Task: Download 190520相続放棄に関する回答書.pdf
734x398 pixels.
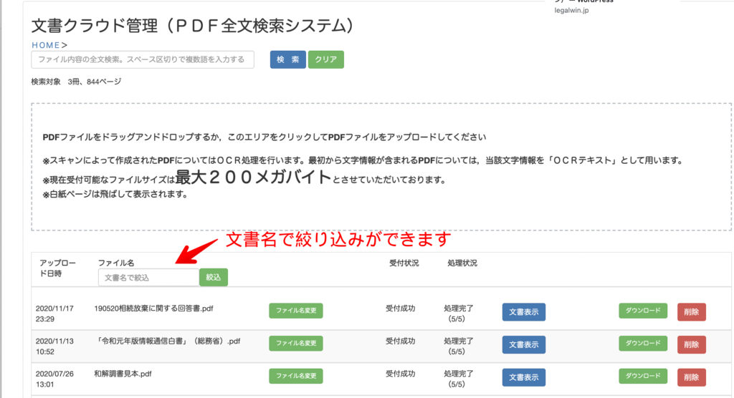Action: pyautogui.click(x=642, y=311)
